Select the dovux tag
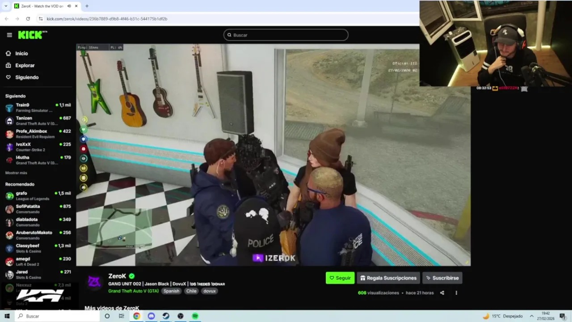The height and width of the screenshot is (322, 572). pyautogui.click(x=210, y=291)
